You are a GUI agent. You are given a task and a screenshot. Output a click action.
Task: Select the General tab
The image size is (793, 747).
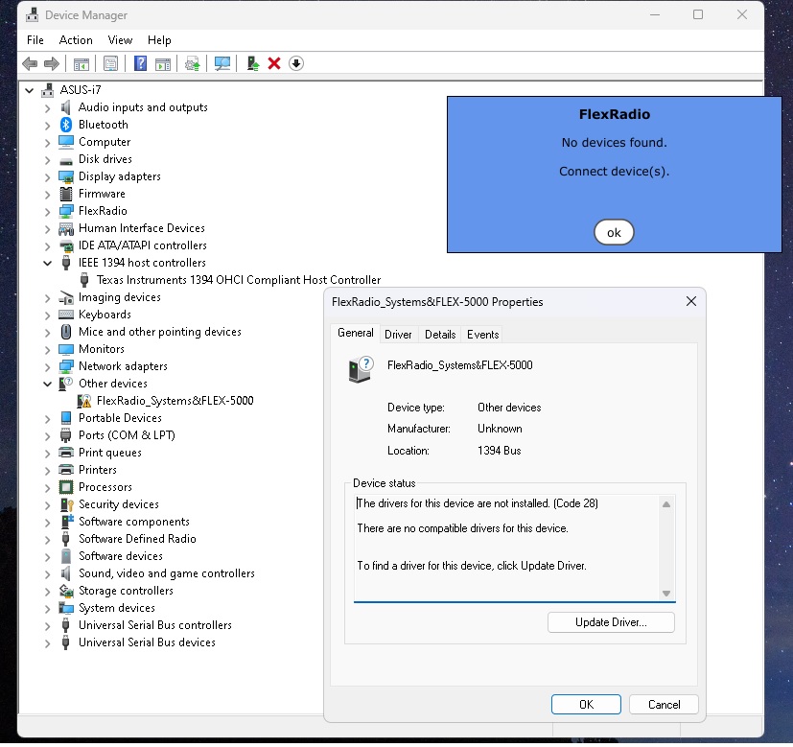pyautogui.click(x=355, y=333)
